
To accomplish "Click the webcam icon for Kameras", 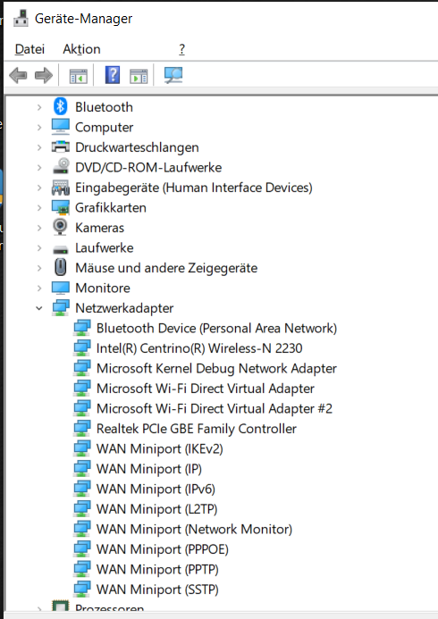I will [60, 227].
